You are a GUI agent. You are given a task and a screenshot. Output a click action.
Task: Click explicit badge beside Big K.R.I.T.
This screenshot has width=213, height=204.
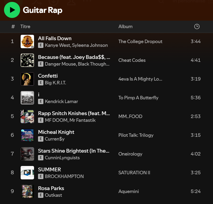pyautogui.click(x=41, y=83)
